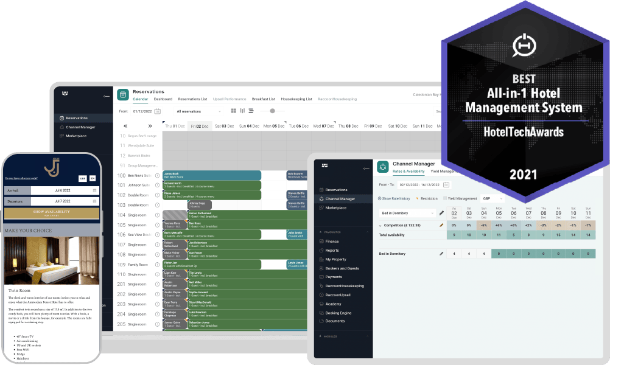Switch to the Dashboard tab in Reservations

tap(163, 99)
